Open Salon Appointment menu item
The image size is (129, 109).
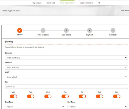(x=67, y=3)
